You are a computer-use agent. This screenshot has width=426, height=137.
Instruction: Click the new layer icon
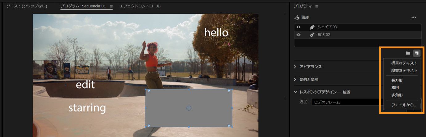point(417,53)
